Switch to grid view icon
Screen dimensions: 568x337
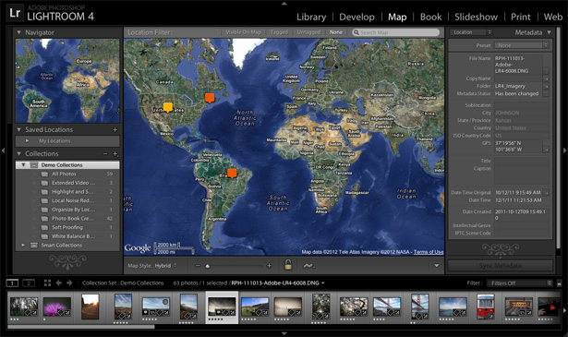click(47, 283)
